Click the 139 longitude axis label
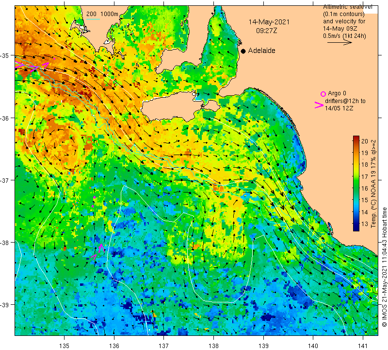The image size is (388, 350). tap(263, 346)
